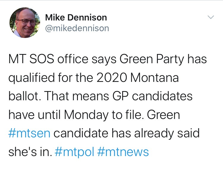This screenshot has width=223, height=170.
Task: Open the Mike Dennison display name link
Action: coord(76,18)
